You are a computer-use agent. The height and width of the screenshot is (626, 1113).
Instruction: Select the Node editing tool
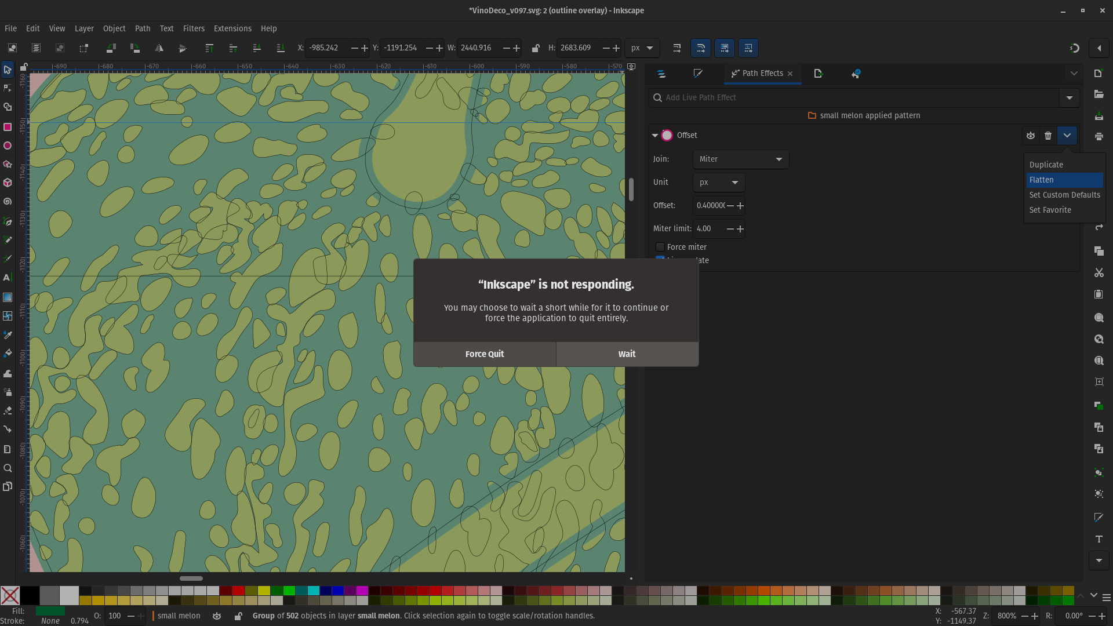[x=8, y=88]
